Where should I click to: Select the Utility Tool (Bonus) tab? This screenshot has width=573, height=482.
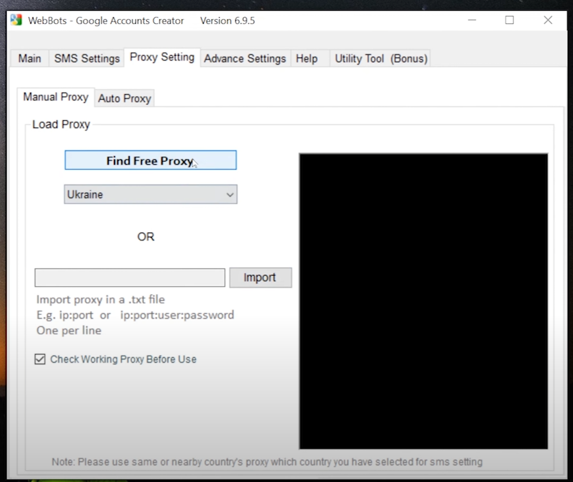[x=381, y=58]
